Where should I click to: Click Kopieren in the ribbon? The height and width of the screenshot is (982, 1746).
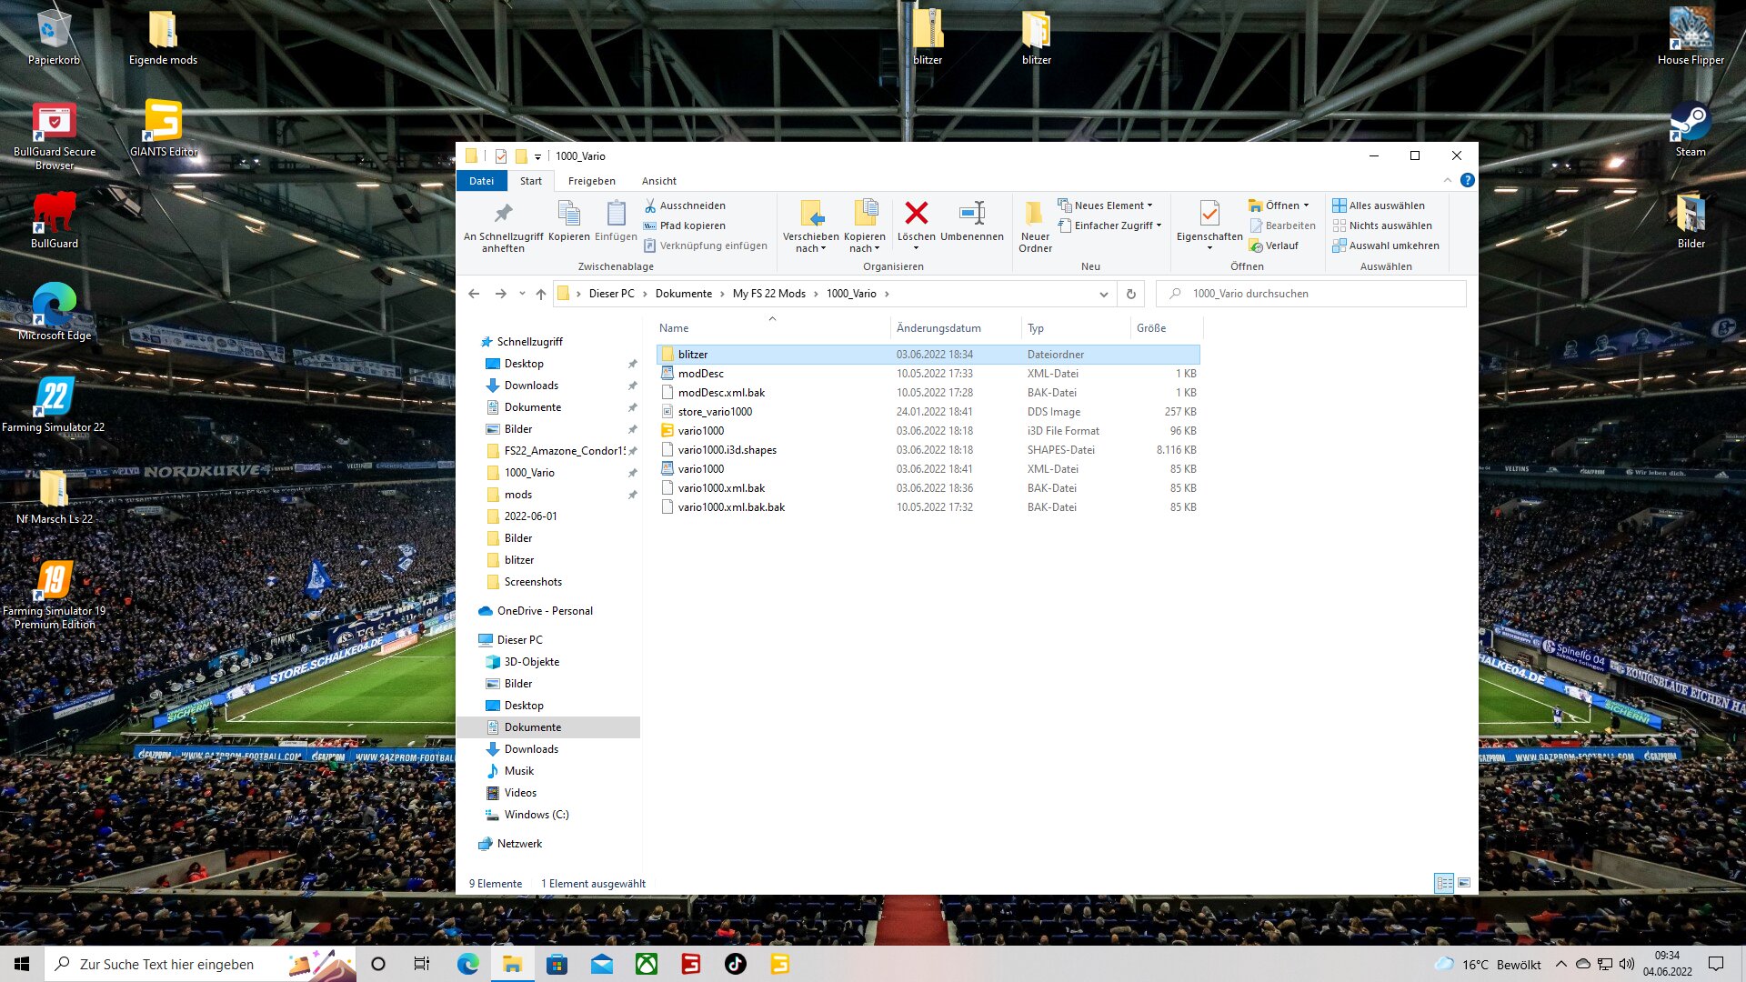click(x=569, y=220)
